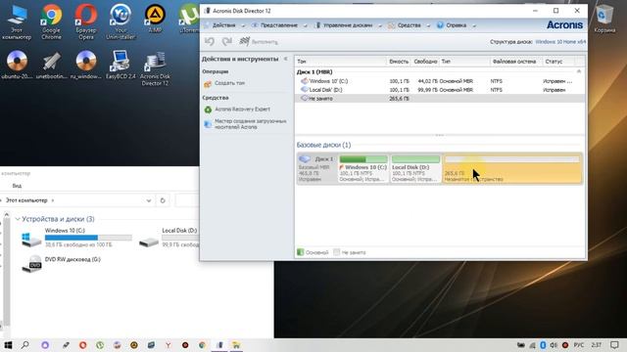This screenshot has width=627, height=352.
Task: Open the EasyBCD 2.4 desktop shortcut
Action: pyautogui.click(x=121, y=66)
